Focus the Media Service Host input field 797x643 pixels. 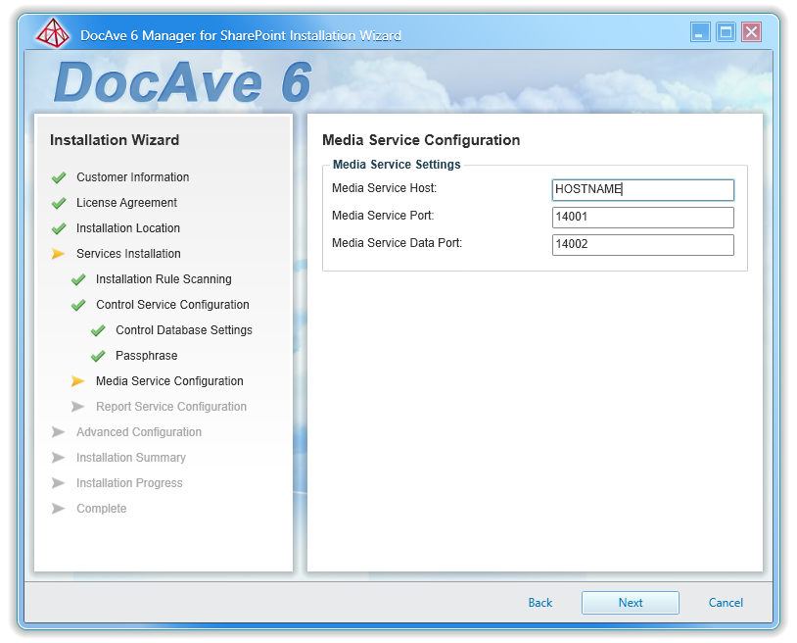[643, 190]
